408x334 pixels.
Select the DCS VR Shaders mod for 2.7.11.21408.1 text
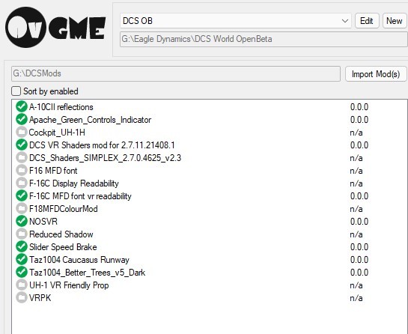(102, 145)
